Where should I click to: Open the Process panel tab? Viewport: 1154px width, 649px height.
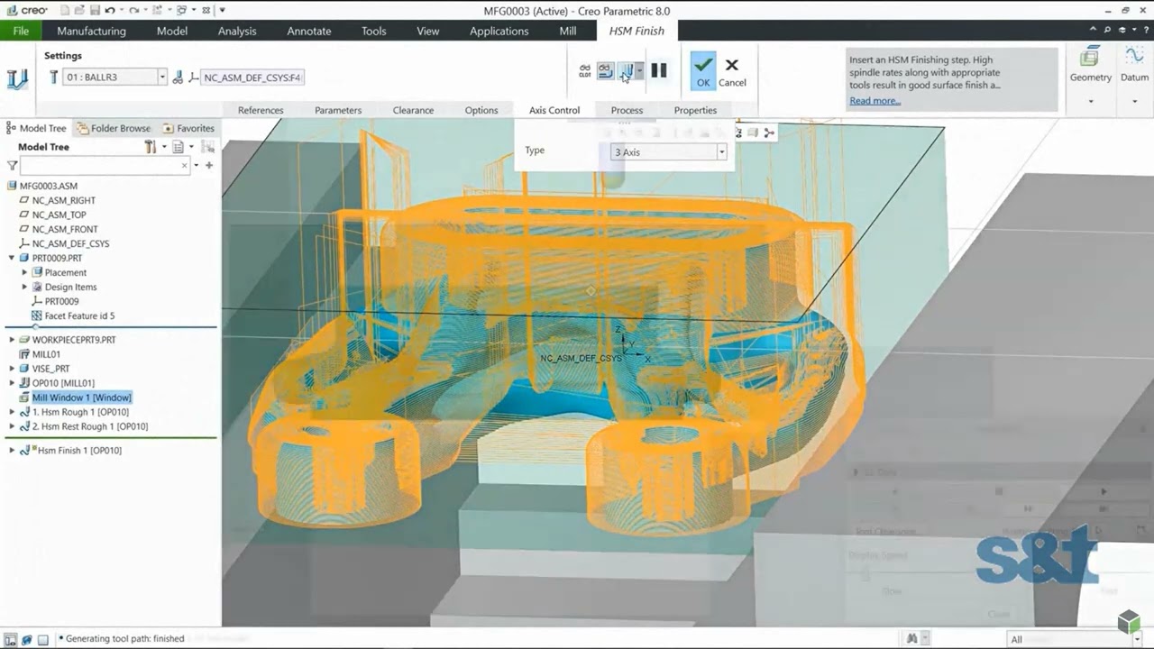pos(627,110)
